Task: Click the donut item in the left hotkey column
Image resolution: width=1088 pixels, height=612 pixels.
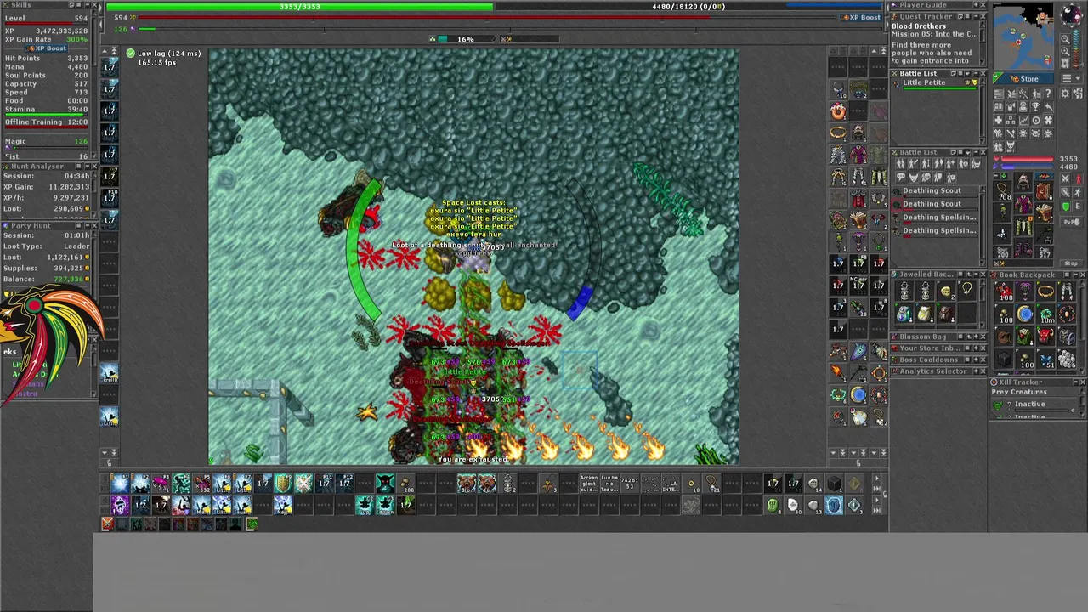Action: tap(838, 112)
